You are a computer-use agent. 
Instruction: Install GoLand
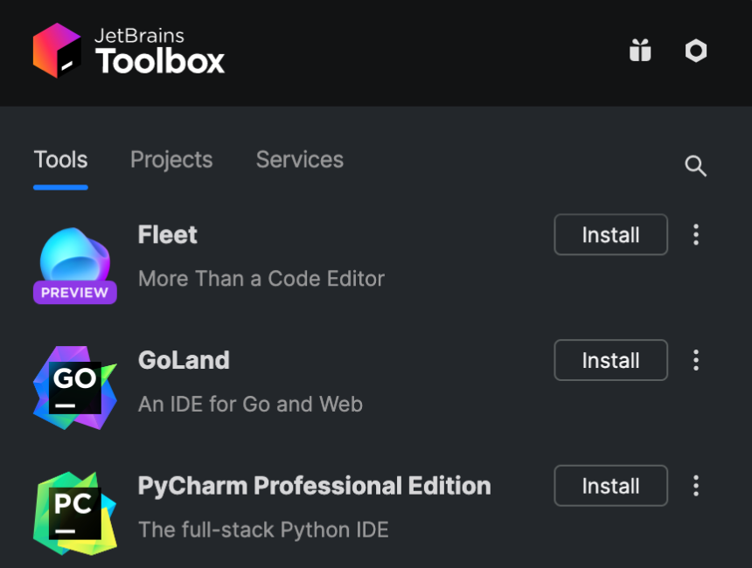(x=610, y=360)
